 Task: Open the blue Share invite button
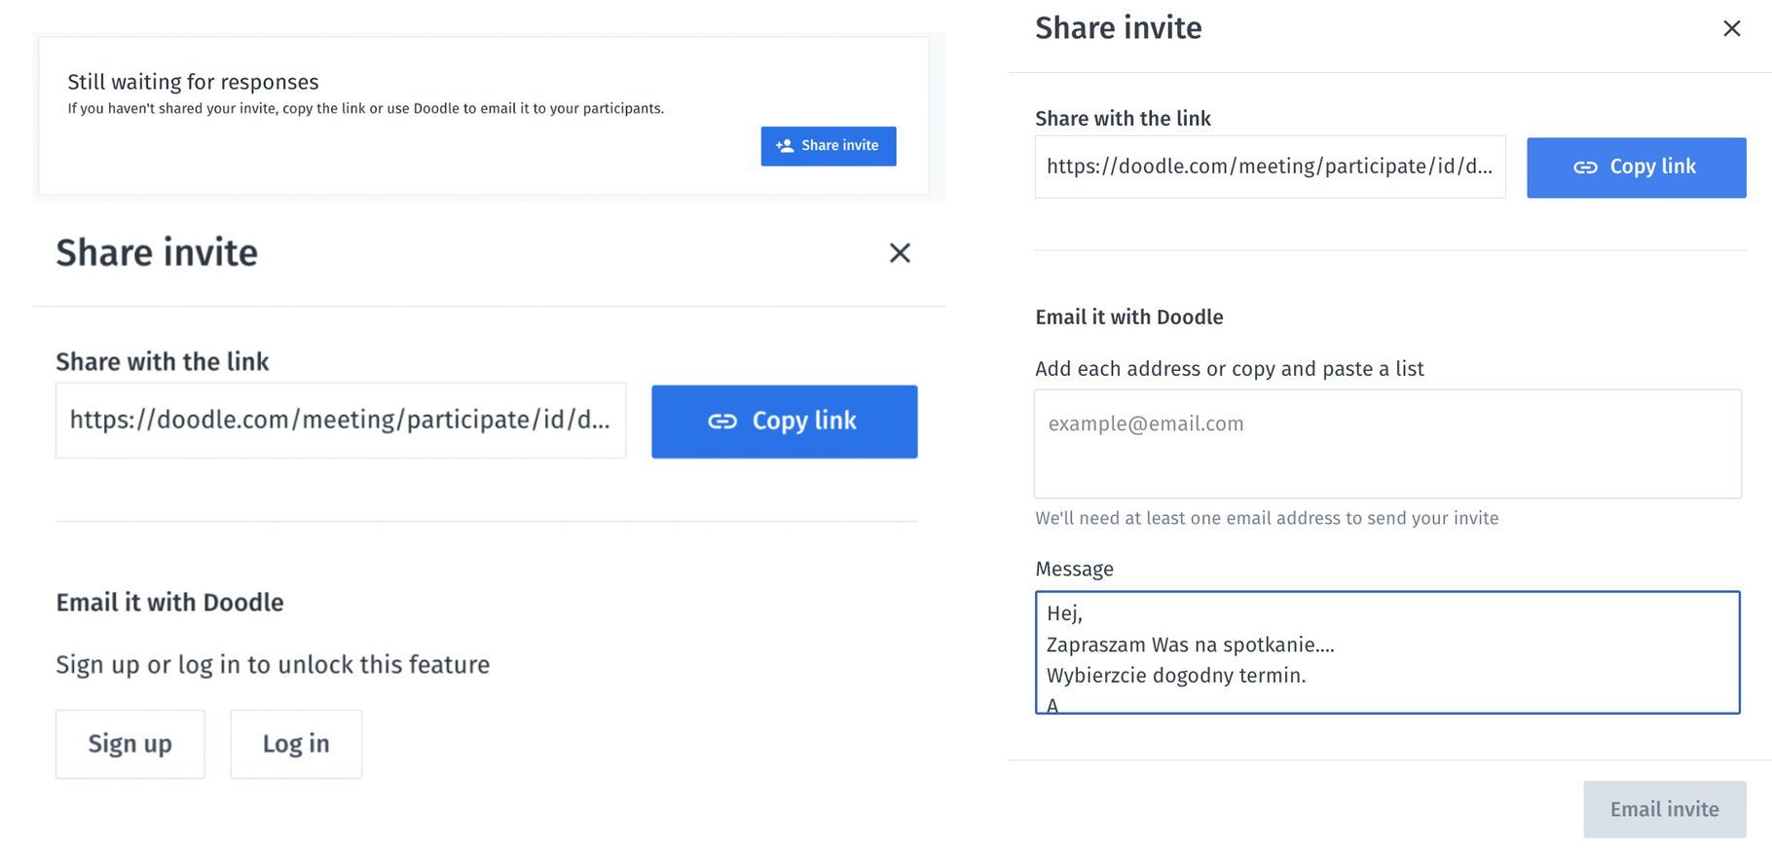[829, 146]
